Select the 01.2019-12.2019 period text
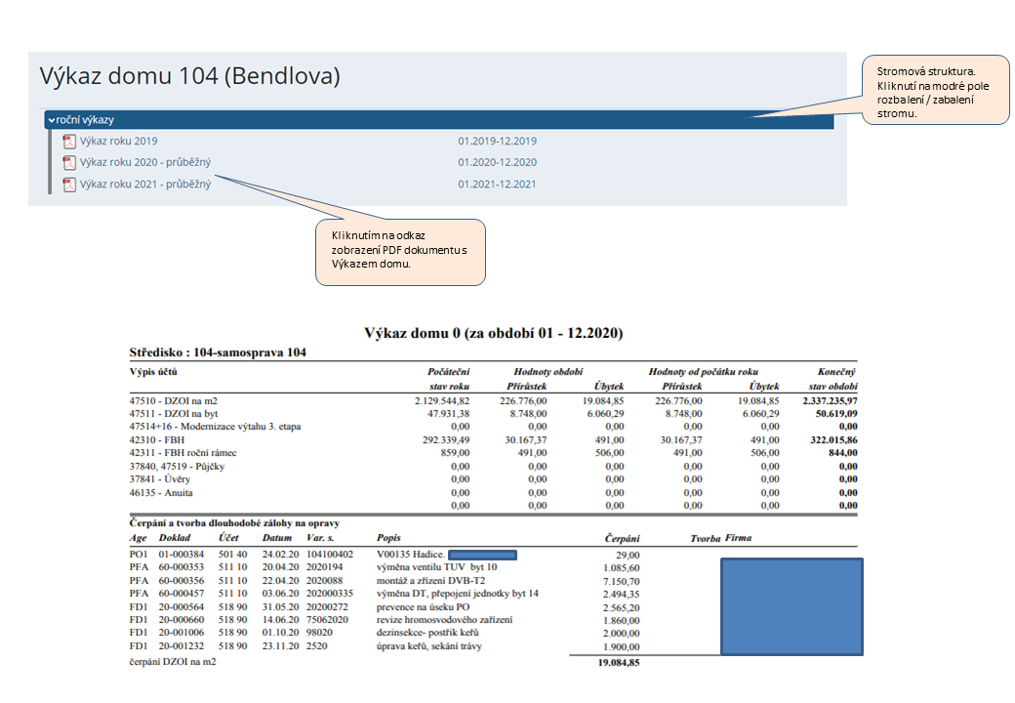This screenshot has height=703, width=1015. (497, 142)
